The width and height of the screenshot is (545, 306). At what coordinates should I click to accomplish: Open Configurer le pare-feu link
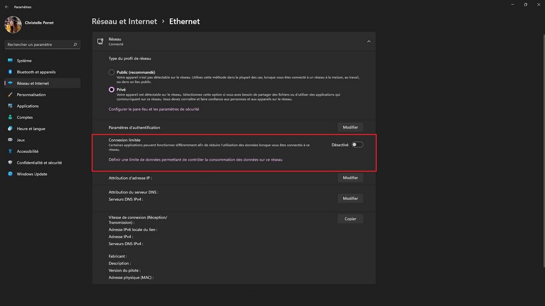[154, 109]
